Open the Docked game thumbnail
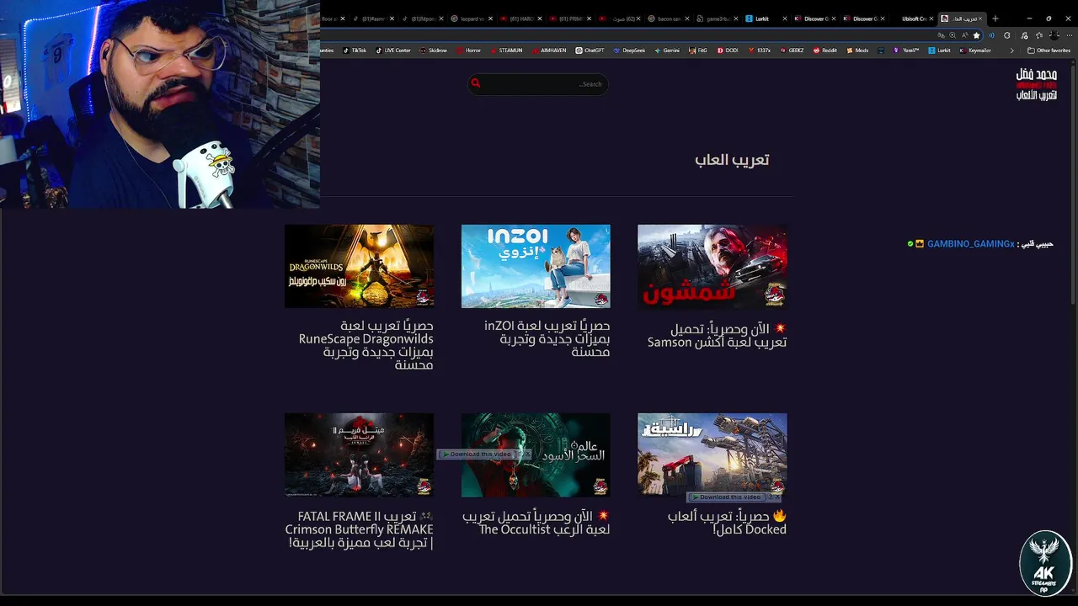 click(712, 454)
